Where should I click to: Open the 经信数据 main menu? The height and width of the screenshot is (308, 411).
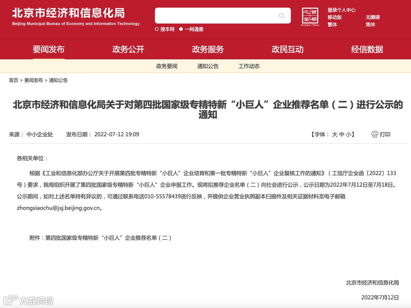pos(367,49)
